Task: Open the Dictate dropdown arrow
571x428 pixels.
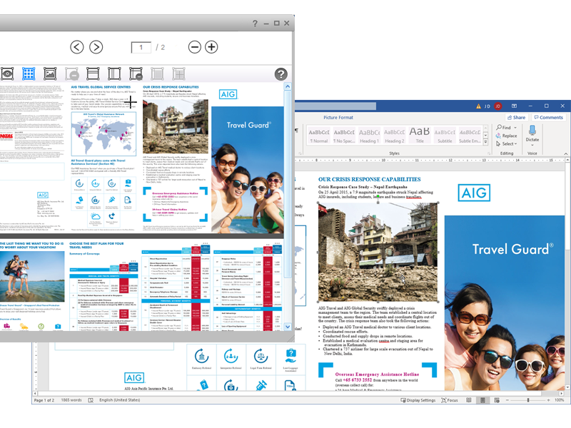Action: coord(532,145)
